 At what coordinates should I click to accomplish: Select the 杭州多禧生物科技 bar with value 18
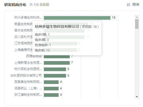77,18
